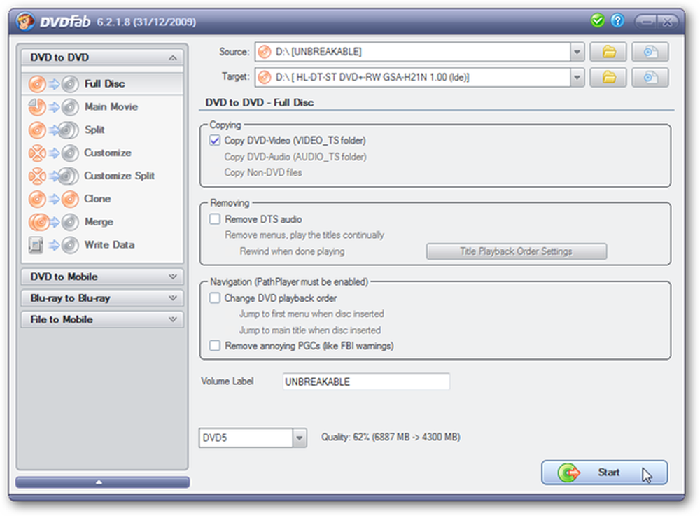Click the green checkmark status icon
Viewport: 700px width, 516px height.
pyautogui.click(x=597, y=20)
